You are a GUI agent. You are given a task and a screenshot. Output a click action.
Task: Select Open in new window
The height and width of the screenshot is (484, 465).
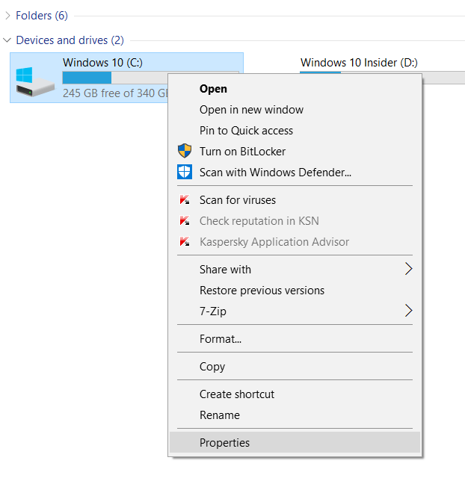[295, 110]
